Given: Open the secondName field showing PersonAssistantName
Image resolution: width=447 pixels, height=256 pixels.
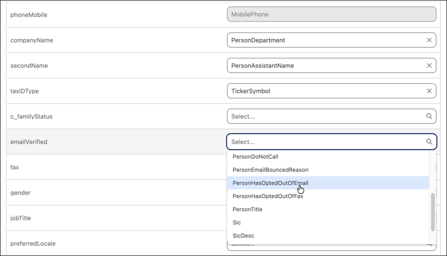Looking at the screenshot, I should pyautogui.click(x=331, y=65).
